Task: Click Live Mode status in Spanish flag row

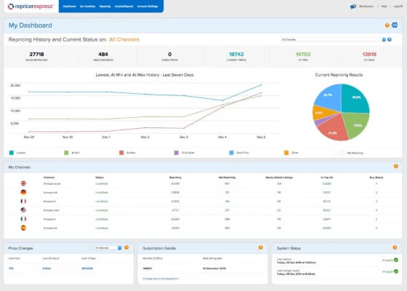Action: (102, 228)
